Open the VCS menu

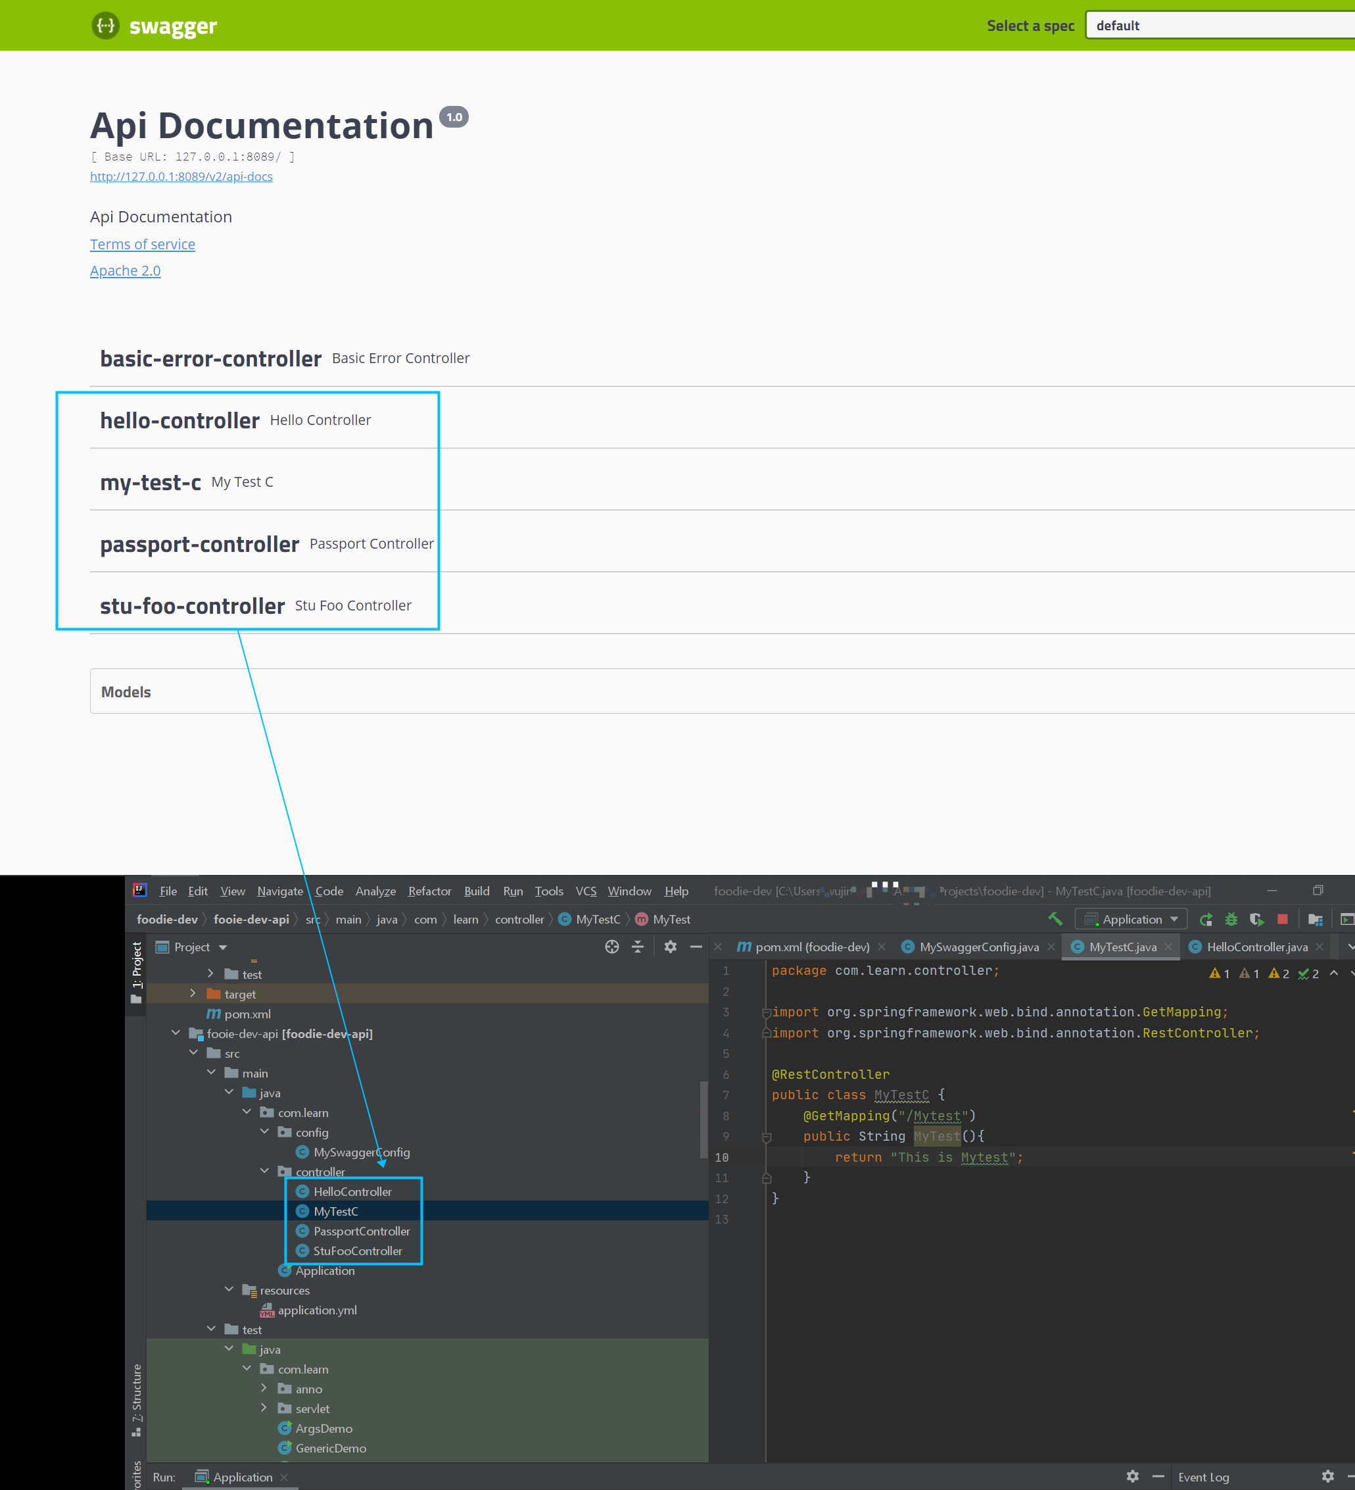[x=586, y=891]
